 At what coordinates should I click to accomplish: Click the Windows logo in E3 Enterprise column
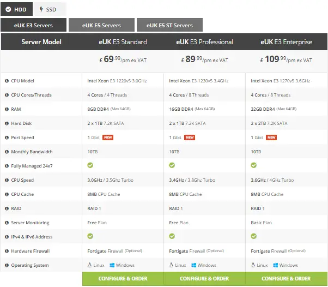tap(276, 265)
